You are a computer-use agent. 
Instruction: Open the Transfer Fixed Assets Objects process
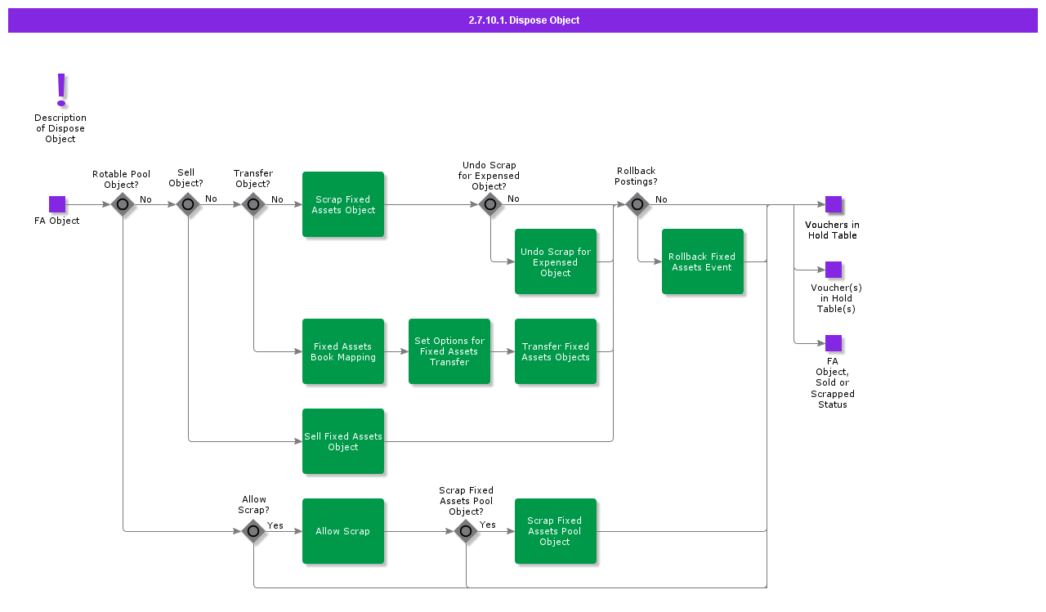556,351
